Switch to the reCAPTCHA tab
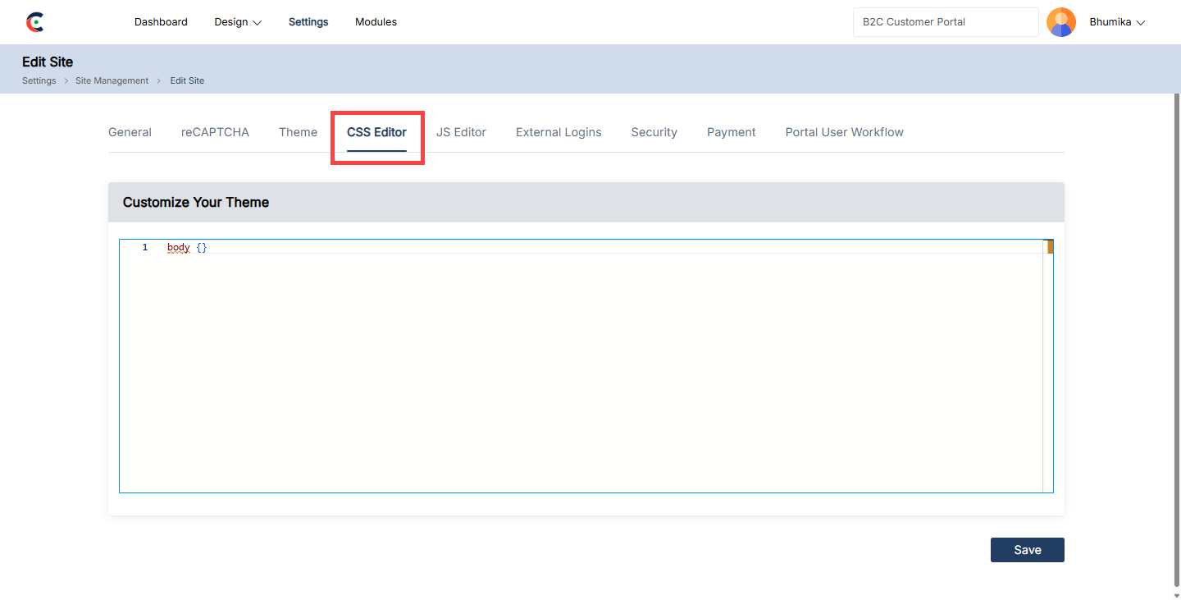 215,132
